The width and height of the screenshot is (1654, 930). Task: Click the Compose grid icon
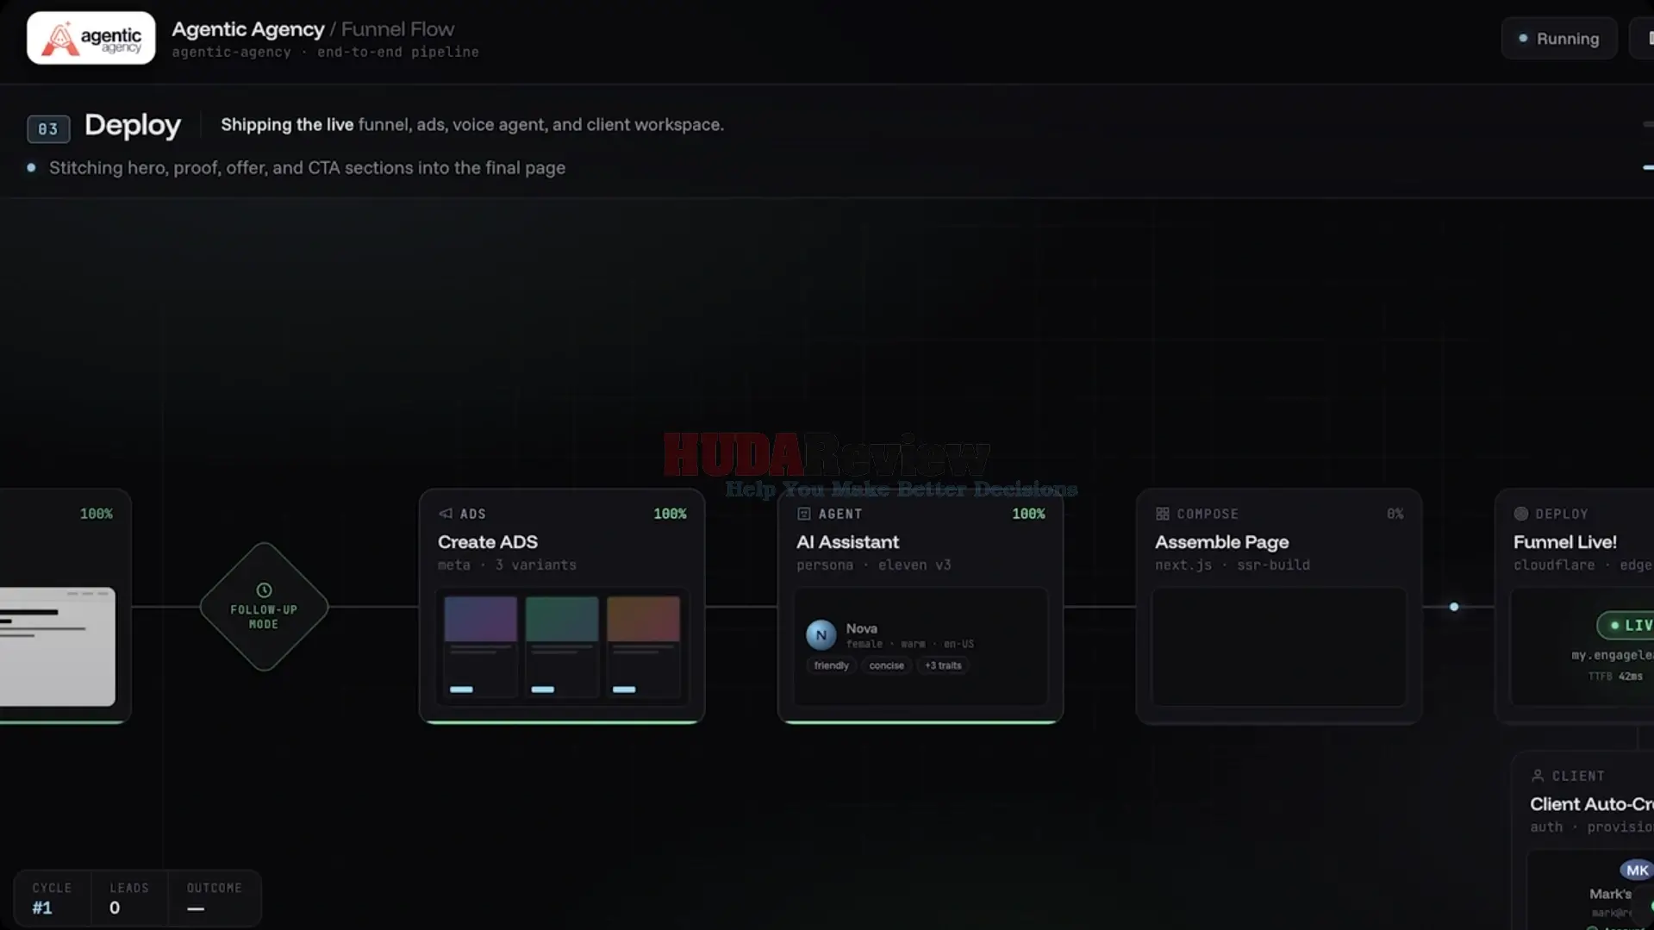click(1163, 514)
